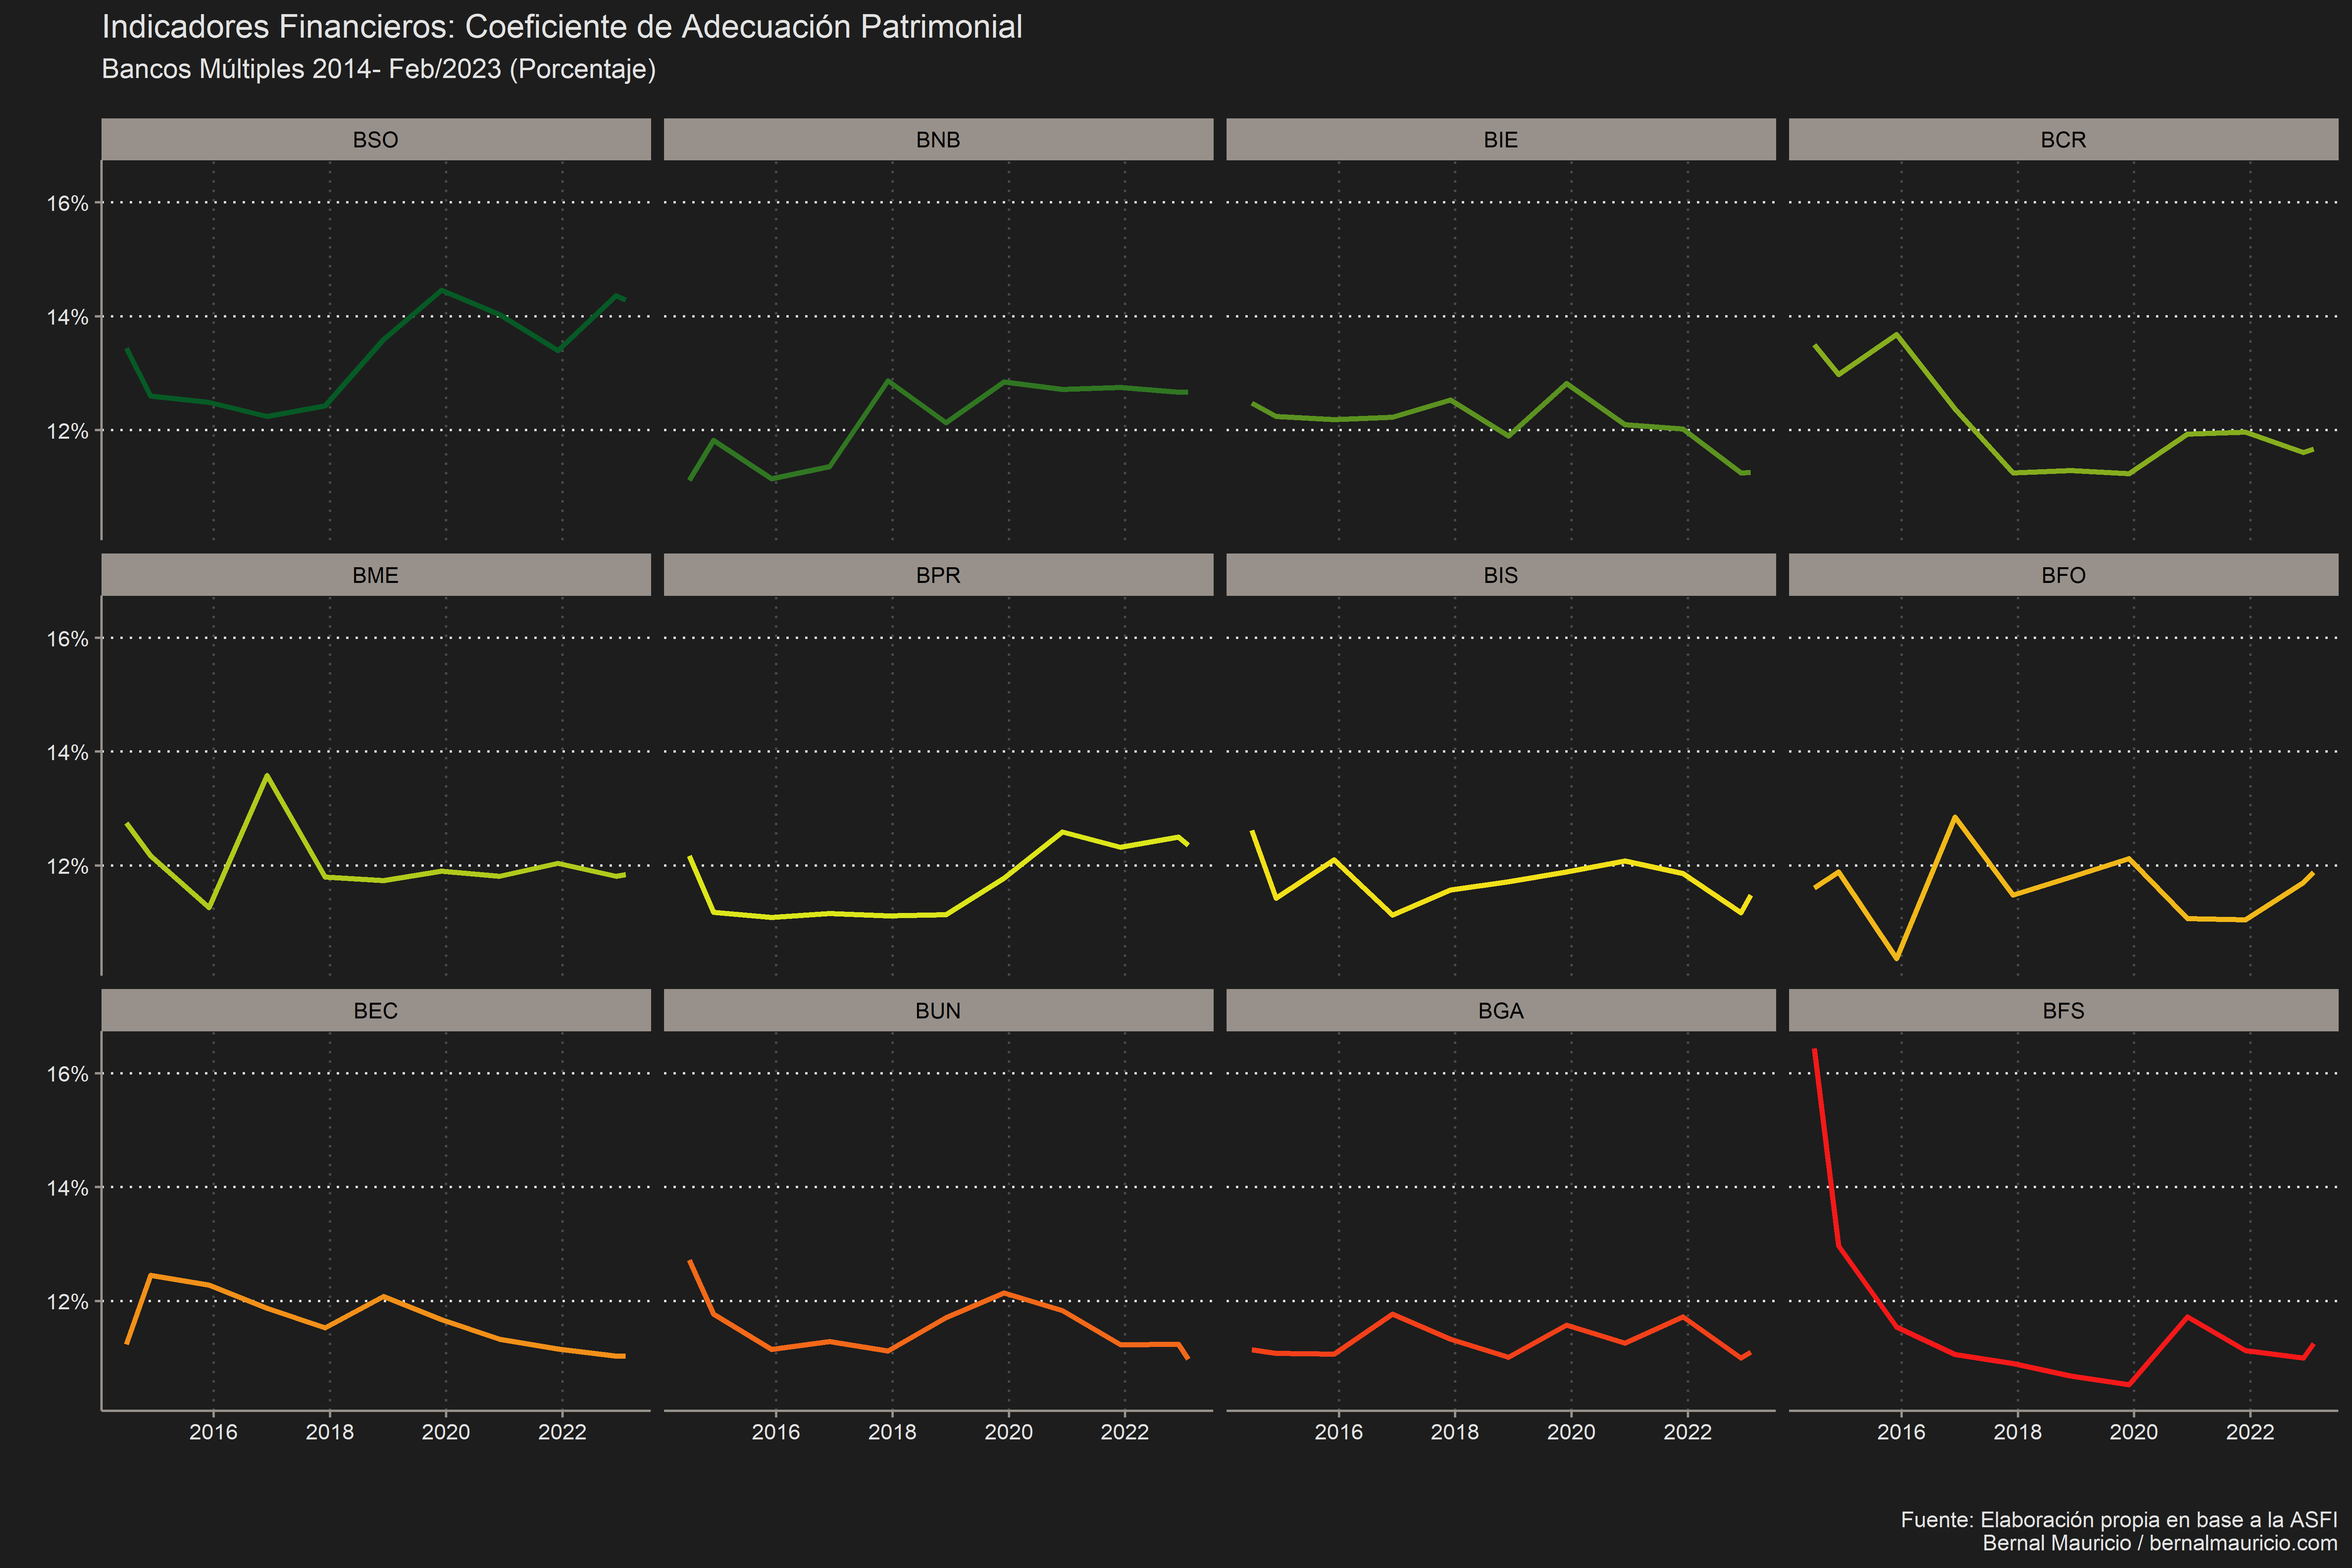Click the 2022 x-axis label under BUN
The width and height of the screenshot is (2352, 1568).
tap(1125, 1432)
